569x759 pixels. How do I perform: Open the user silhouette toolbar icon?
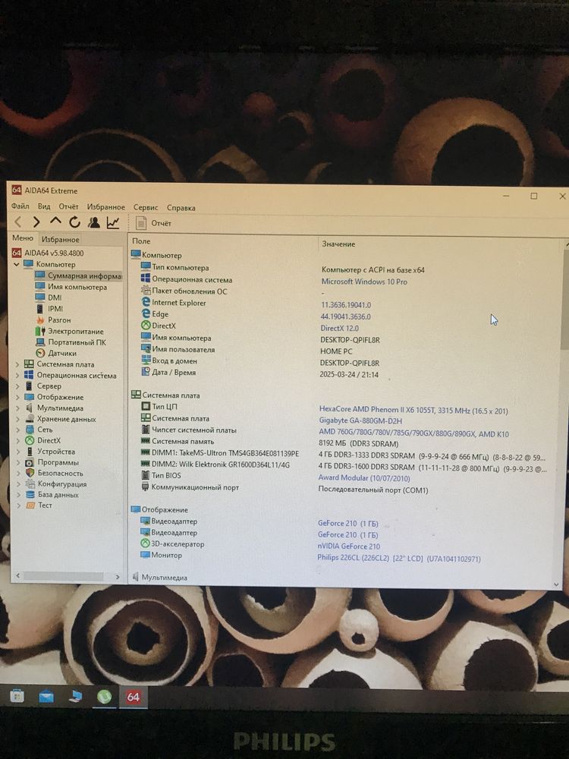point(94,222)
